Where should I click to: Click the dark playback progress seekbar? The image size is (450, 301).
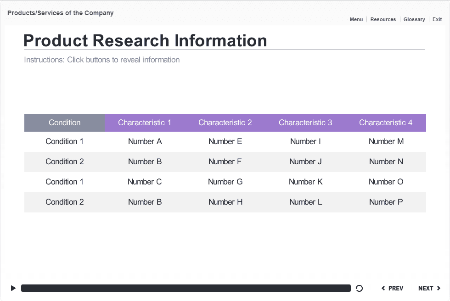coord(186,288)
